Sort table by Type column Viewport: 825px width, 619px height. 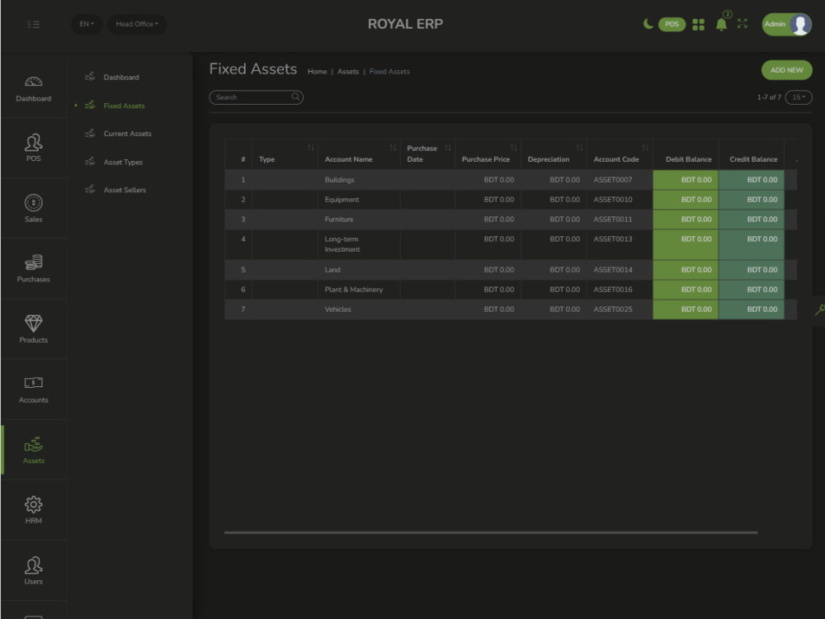[x=285, y=154]
